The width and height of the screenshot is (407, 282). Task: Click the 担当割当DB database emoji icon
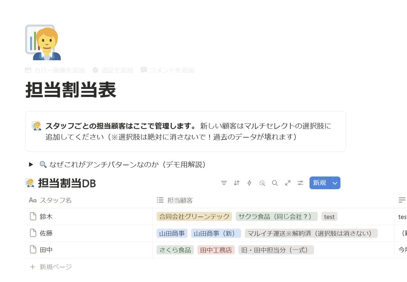click(30, 183)
